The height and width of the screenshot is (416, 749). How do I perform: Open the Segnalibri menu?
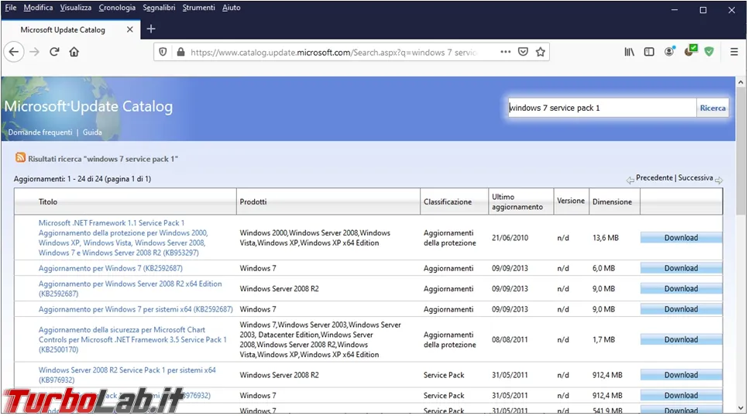pos(159,8)
